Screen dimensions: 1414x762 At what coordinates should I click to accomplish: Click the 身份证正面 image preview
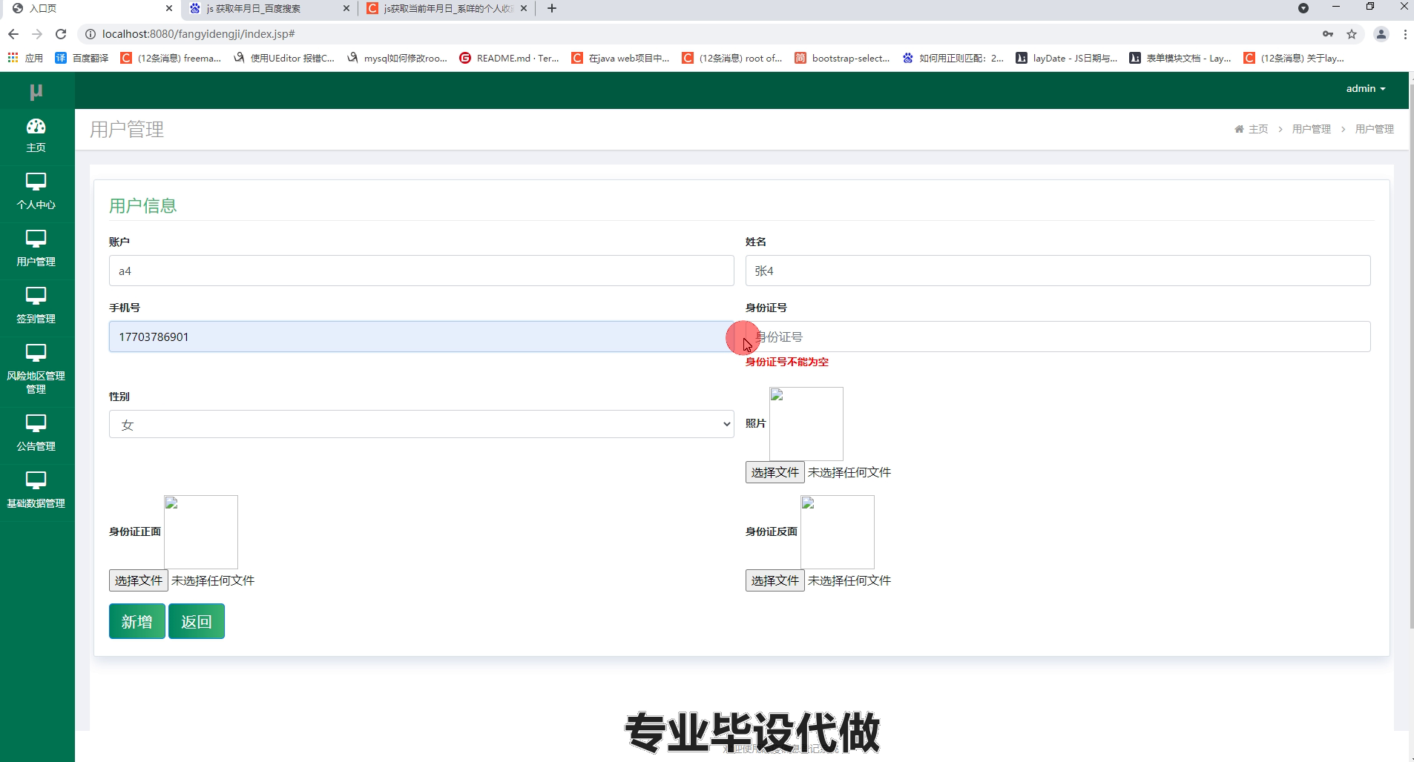(x=201, y=532)
